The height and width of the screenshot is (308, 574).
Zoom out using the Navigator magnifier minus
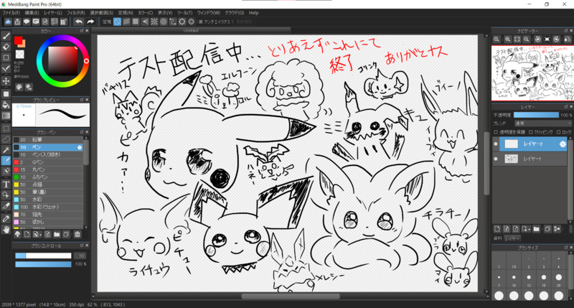coord(527,39)
